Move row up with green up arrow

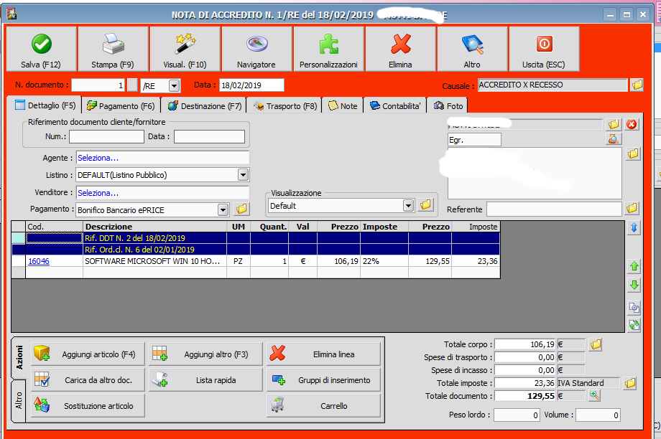(634, 266)
